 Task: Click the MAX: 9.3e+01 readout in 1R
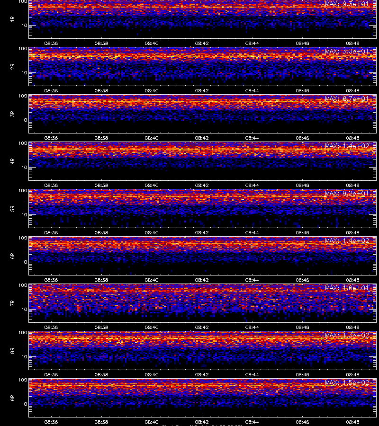point(347,4)
